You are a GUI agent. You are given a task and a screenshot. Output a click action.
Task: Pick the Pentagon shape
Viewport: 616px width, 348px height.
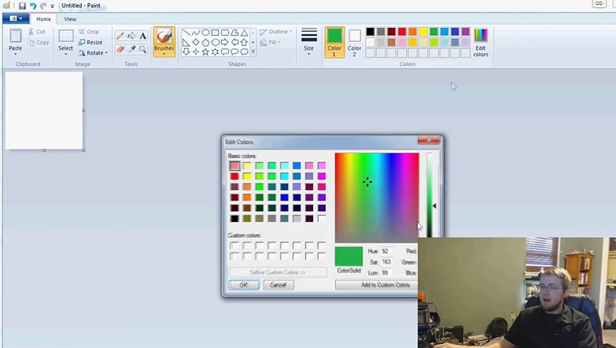(205, 43)
